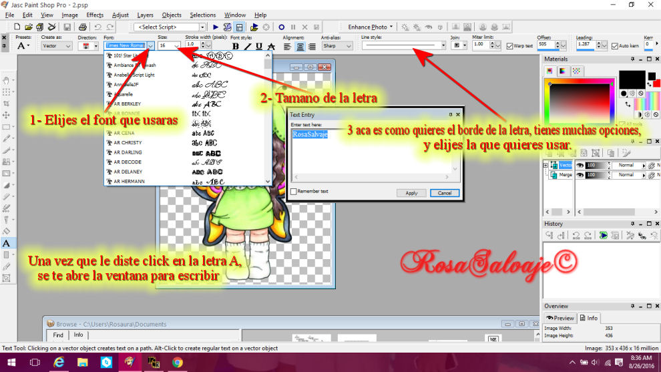This screenshot has width=661, height=372.
Task: Open the Size dropdown
Action: point(176,45)
